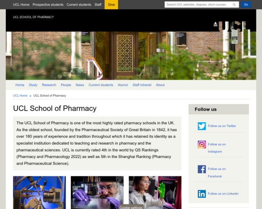Click the Instagram logo icon

(x=202, y=145)
